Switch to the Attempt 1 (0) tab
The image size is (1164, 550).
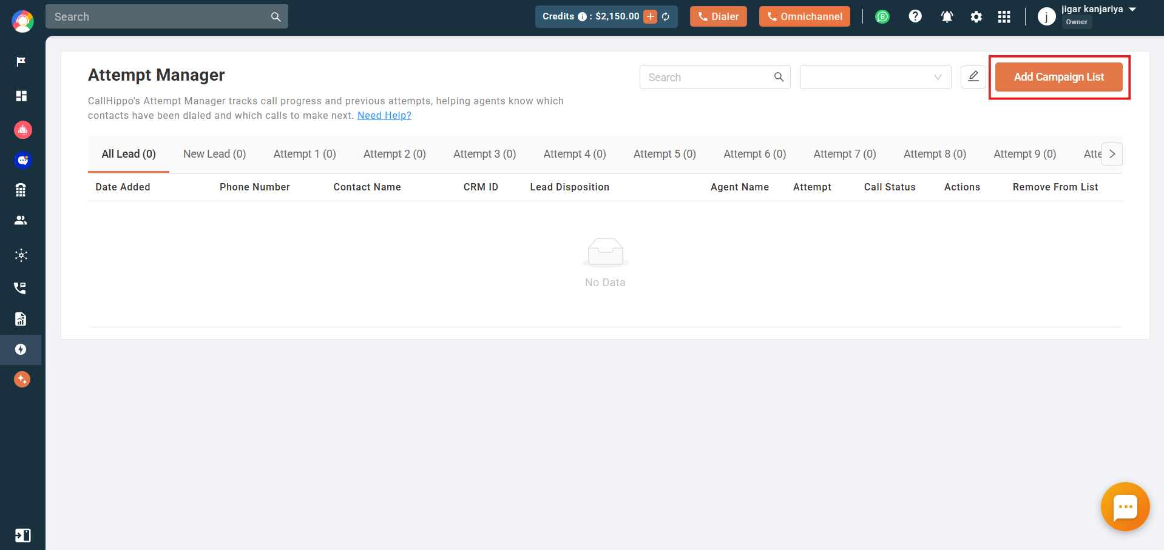[305, 154]
